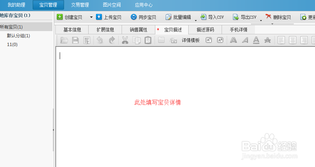Click the 地库存宝贝 (1) sidebar header
315x167 pixels.
(15, 15)
